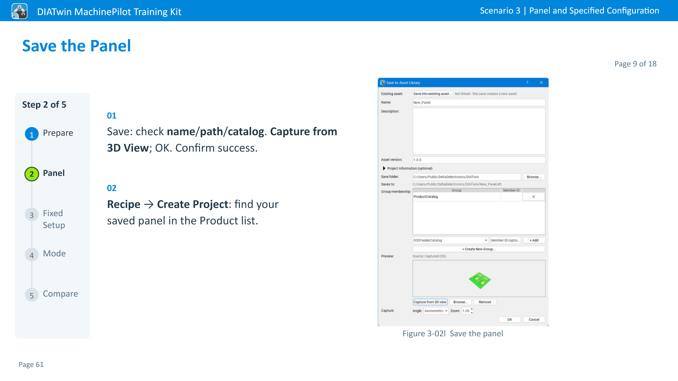Screen dimensions: 678x381
Task: Click the Name field containing New_Panel
Action: point(479,102)
